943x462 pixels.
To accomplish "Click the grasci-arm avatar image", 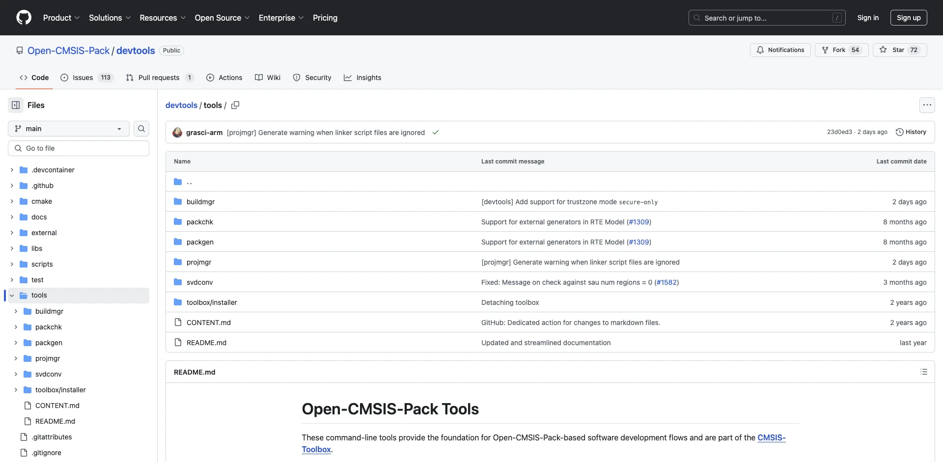I will click(x=177, y=133).
